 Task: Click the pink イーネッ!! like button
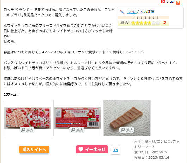(x=92, y=149)
